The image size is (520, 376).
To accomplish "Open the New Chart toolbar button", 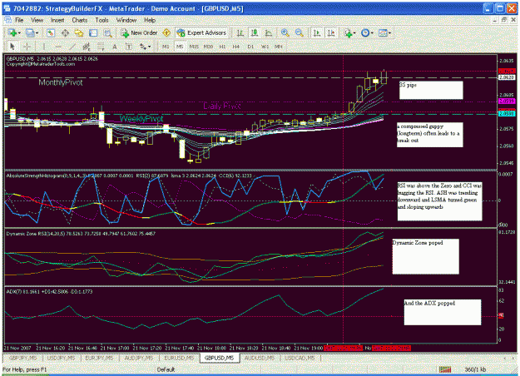I will (x=12, y=32).
